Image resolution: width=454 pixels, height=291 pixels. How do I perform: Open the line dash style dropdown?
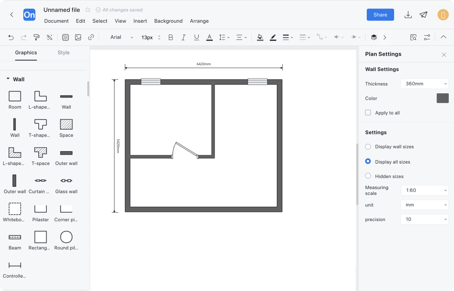(x=305, y=37)
